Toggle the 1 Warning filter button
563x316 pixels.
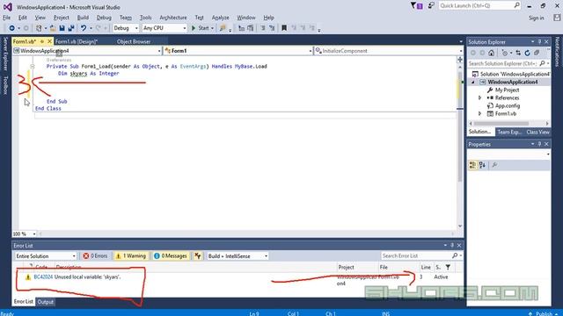[x=131, y=255]
